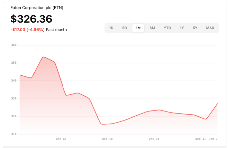Click the 310 price axis label
Screen dimensions: 229x148
pos(14,134)
